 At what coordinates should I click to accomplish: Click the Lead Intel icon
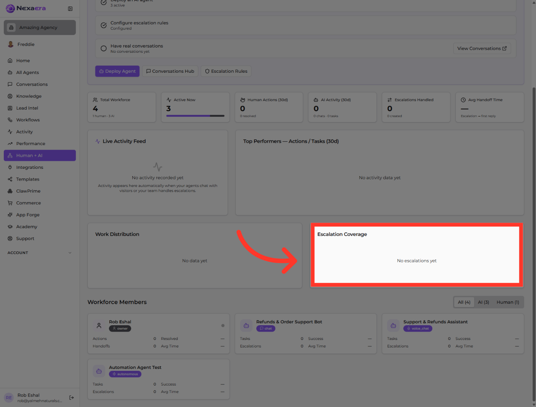pos(10,108)
